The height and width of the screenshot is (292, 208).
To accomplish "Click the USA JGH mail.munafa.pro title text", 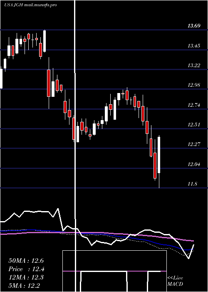I will [30, 5].
